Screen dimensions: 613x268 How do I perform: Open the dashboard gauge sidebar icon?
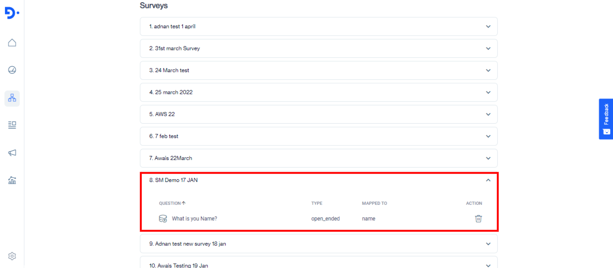12,70
